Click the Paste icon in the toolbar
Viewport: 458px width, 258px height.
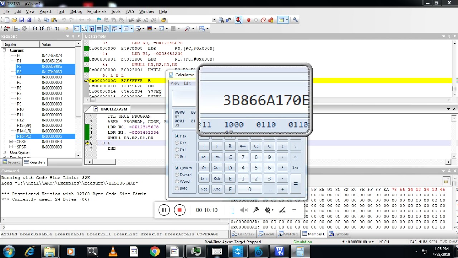[x=54, y=20]
